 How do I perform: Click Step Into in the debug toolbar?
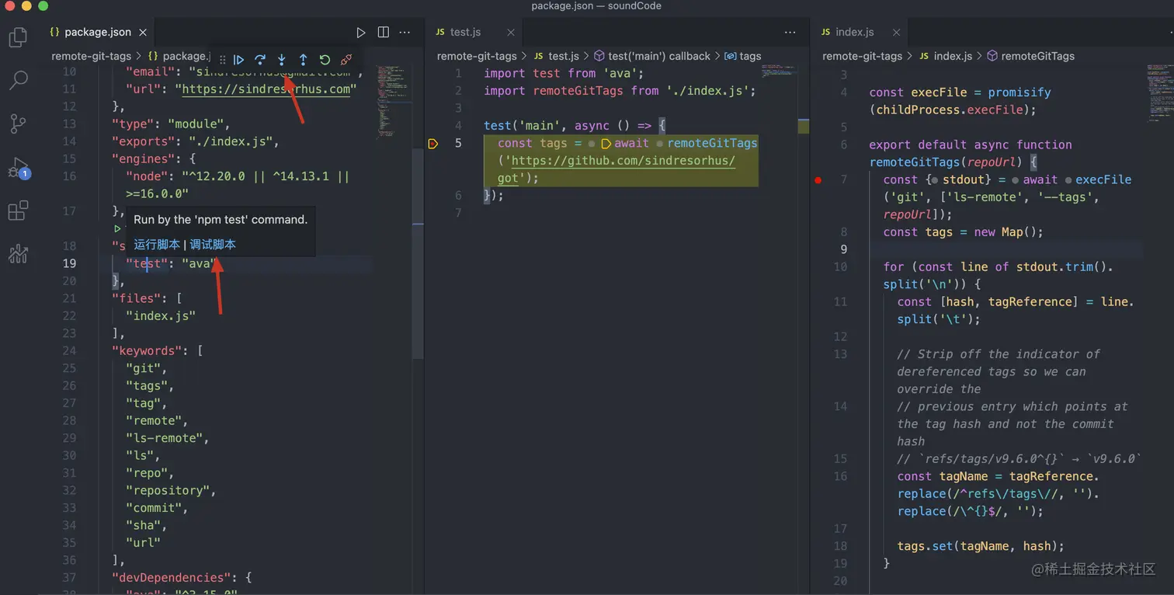pyautogui.click(x=282, y=60)
